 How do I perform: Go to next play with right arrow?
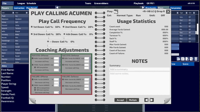tap(152, 100)
